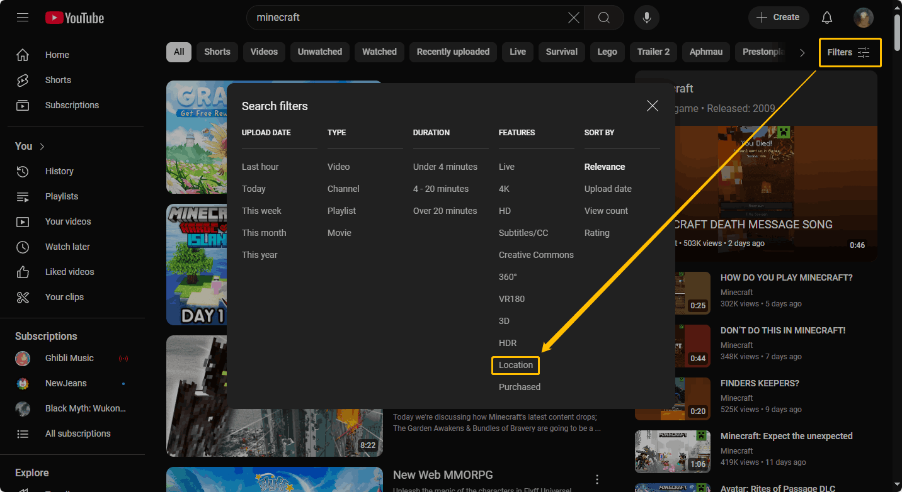902x492 pixels.
Task: Start voice search with microphone
Action: click(x=646, y=18)
